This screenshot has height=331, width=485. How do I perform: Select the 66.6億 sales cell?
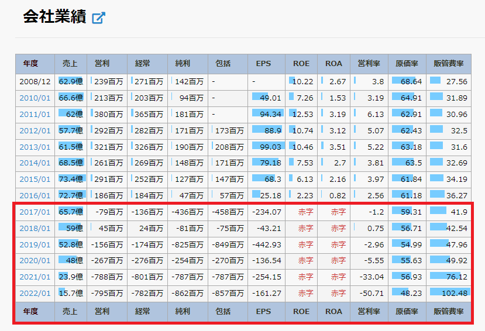point(71,98)
